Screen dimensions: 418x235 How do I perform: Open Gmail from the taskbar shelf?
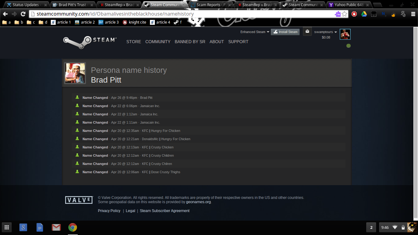pos(56,227)
